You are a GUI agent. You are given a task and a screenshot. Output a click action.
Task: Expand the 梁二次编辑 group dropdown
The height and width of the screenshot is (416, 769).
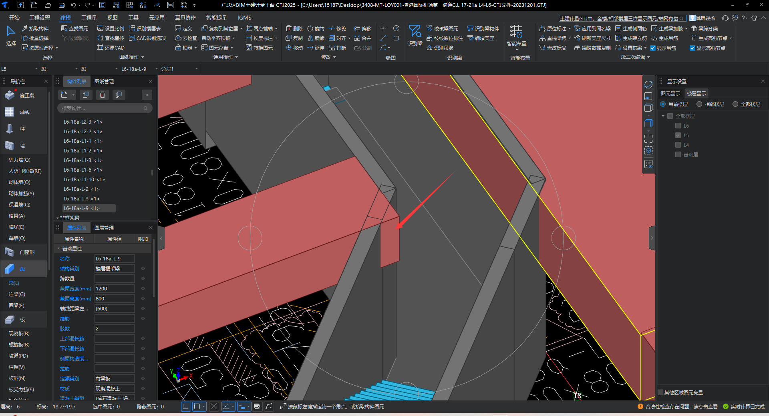[648, 57]
